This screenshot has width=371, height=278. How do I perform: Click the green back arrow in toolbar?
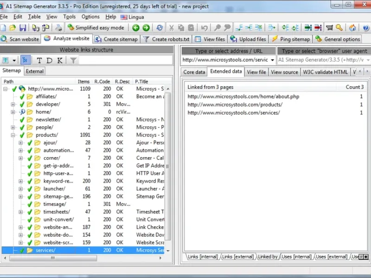coord(136,28)
